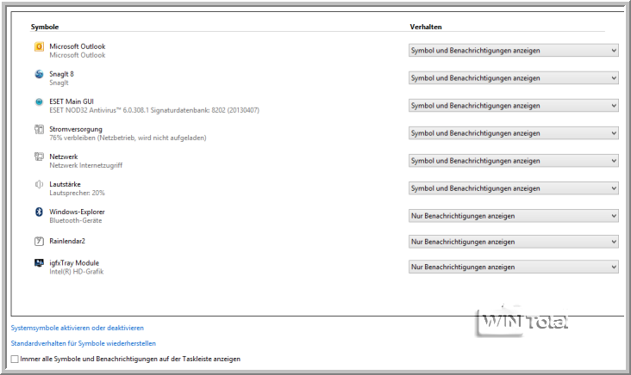Screen dimensions: 631x375
Task: Open behavior dropdown for Rainlendar2
Action: click(x=514, y=242)
